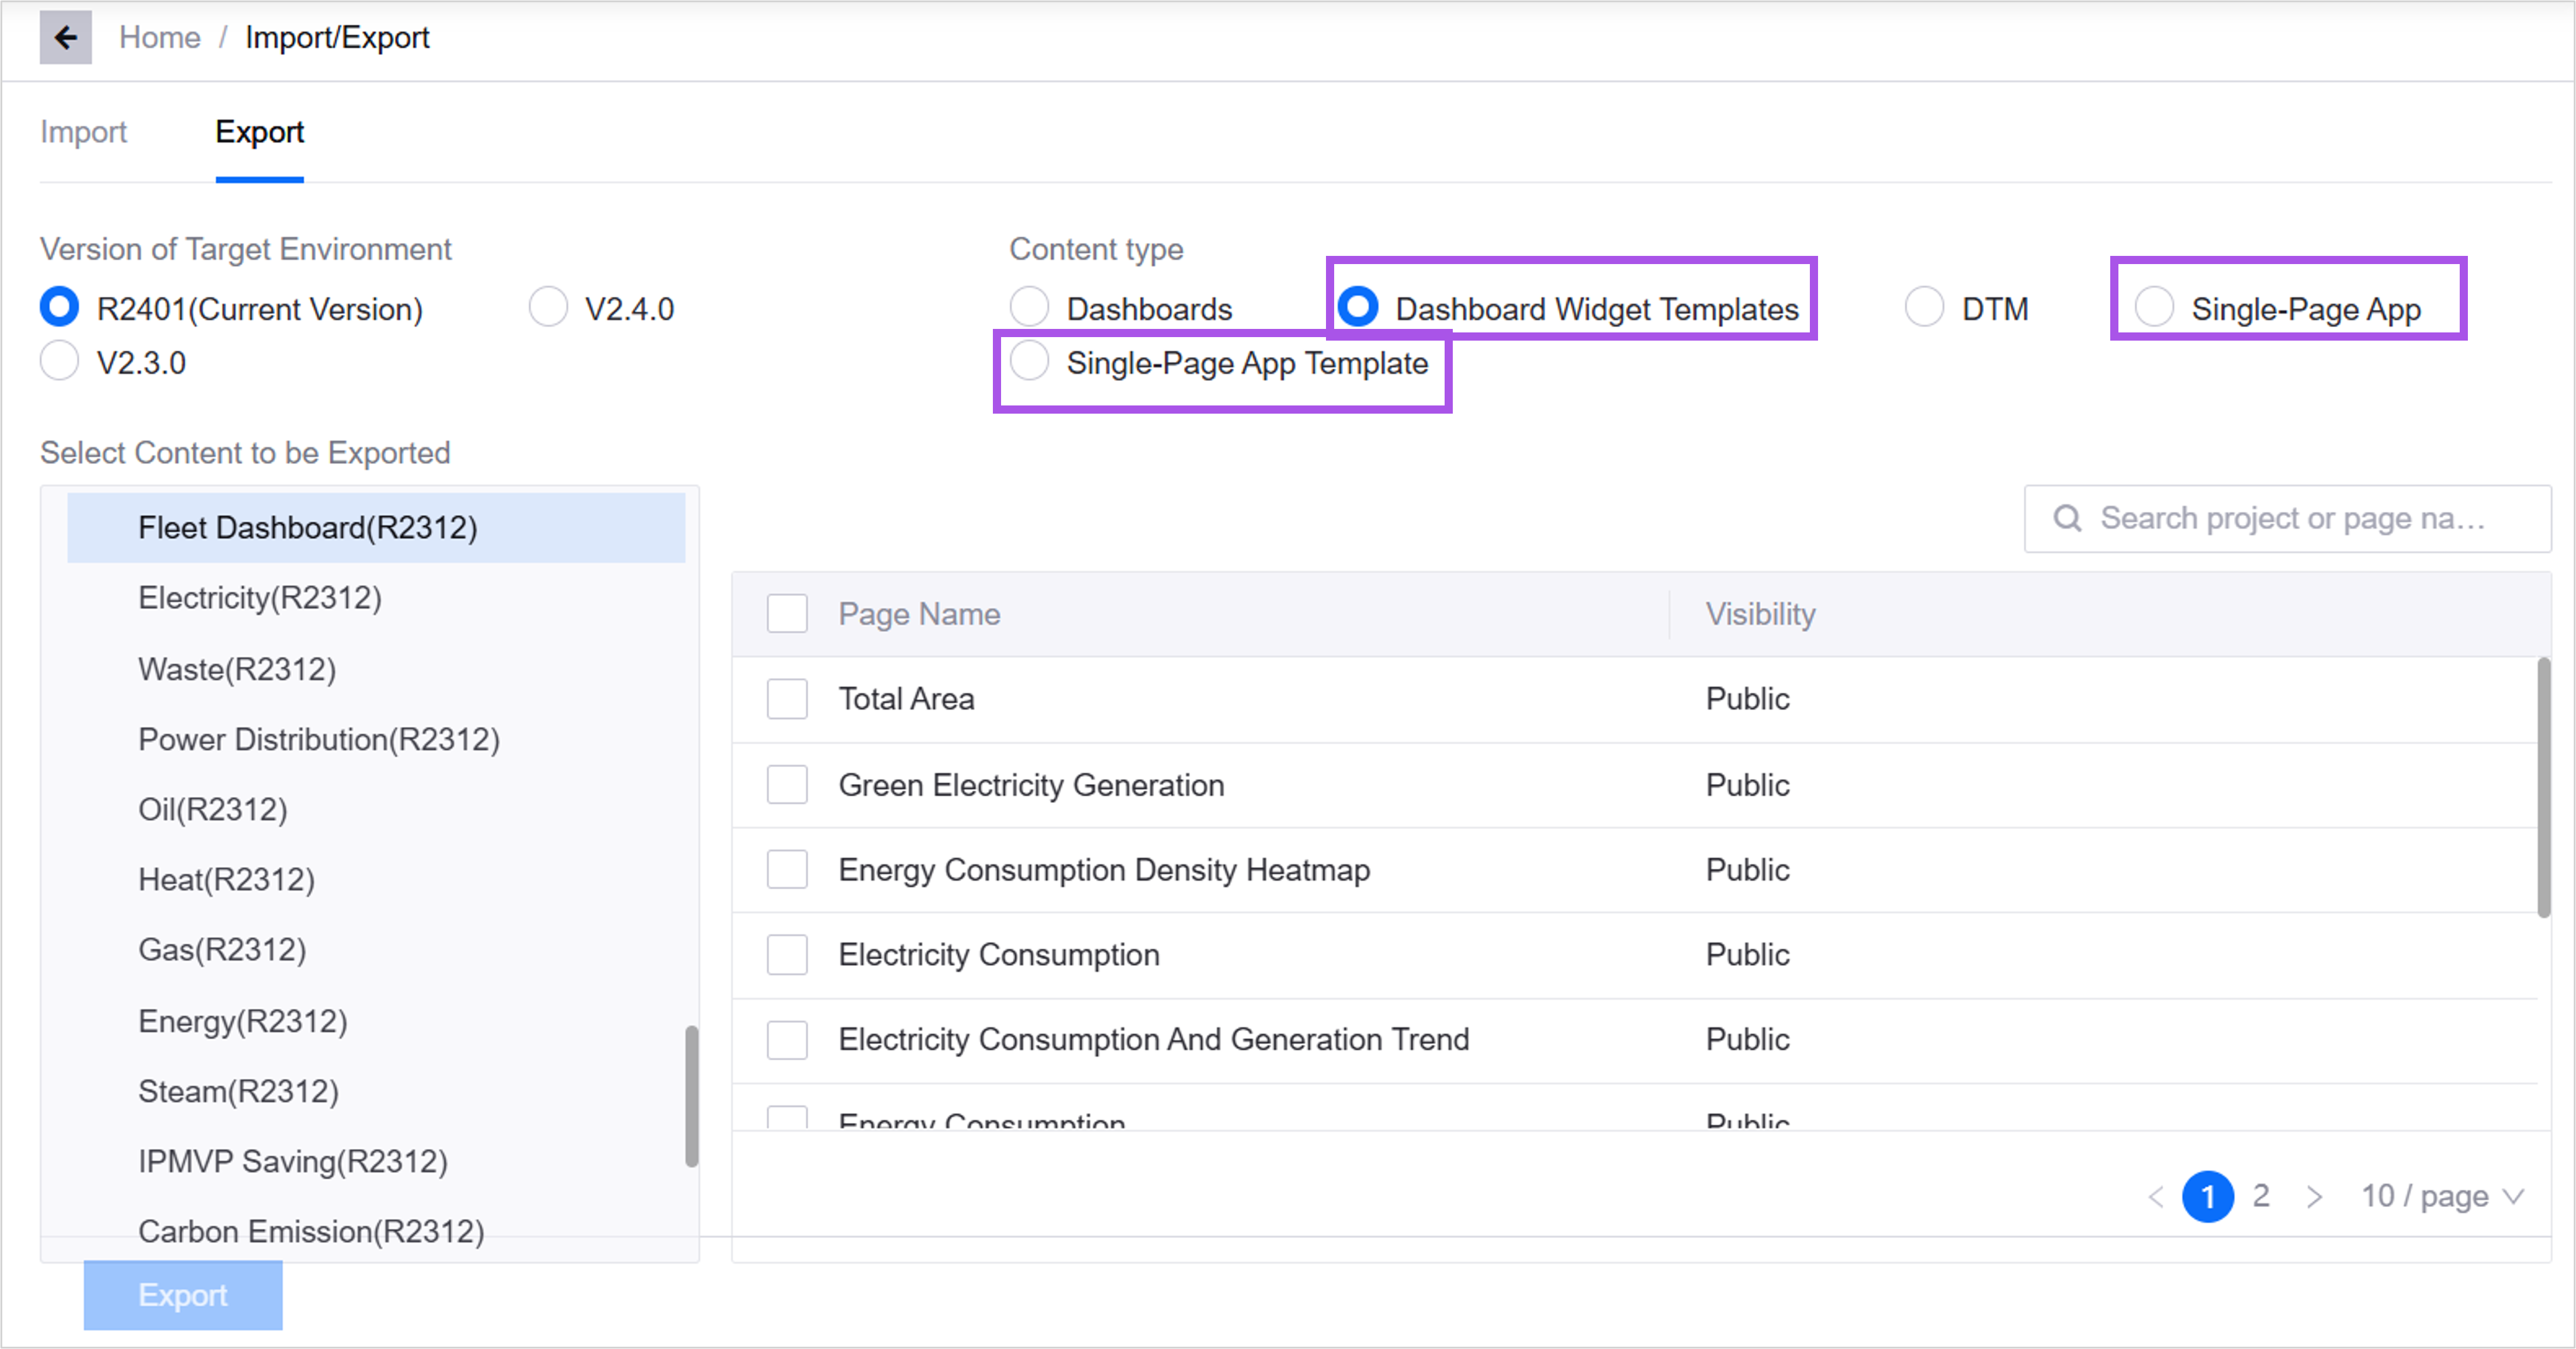Screen dimensions: 2576x1349
Task: Choose DTM content type
Action: coord(1924,307)
